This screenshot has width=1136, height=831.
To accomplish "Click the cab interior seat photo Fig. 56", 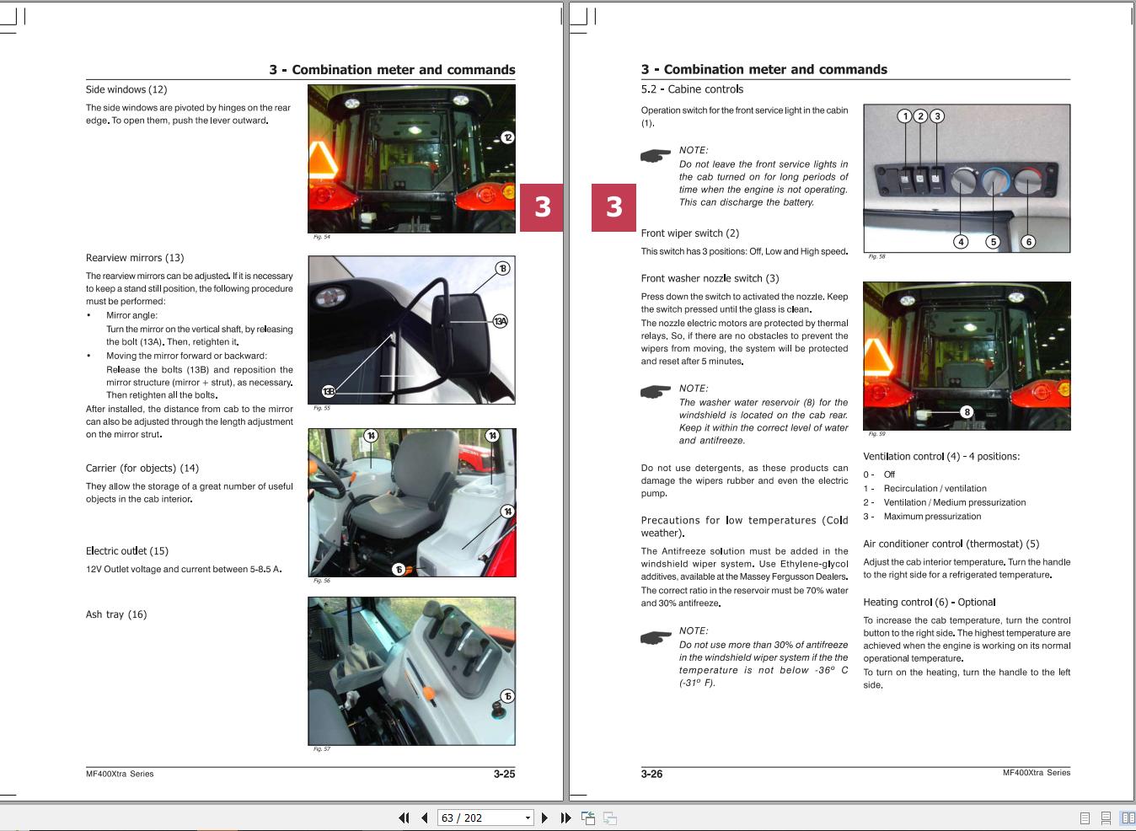I will pos(411,502).
